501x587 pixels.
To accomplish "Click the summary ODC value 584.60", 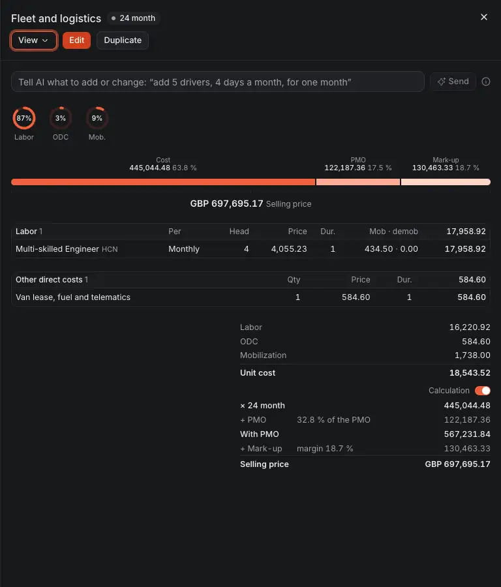I will click(x=476, y=341).
